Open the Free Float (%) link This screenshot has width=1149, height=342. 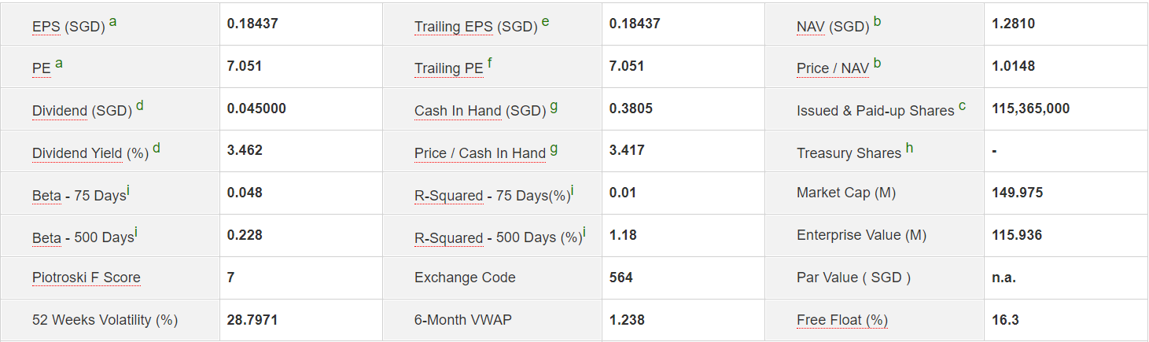point(842,320)
